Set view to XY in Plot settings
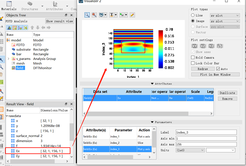246x166 pixels. point(195,46)
